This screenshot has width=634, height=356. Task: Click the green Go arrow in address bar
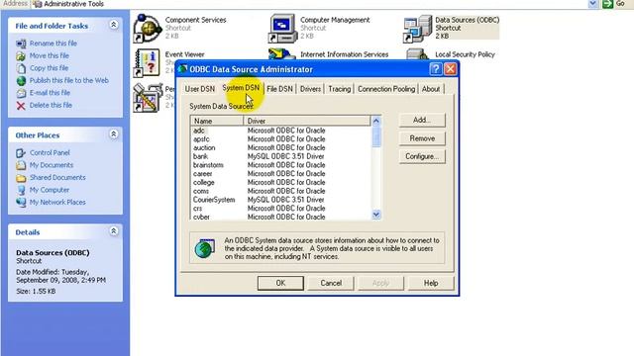click(607, 4)
